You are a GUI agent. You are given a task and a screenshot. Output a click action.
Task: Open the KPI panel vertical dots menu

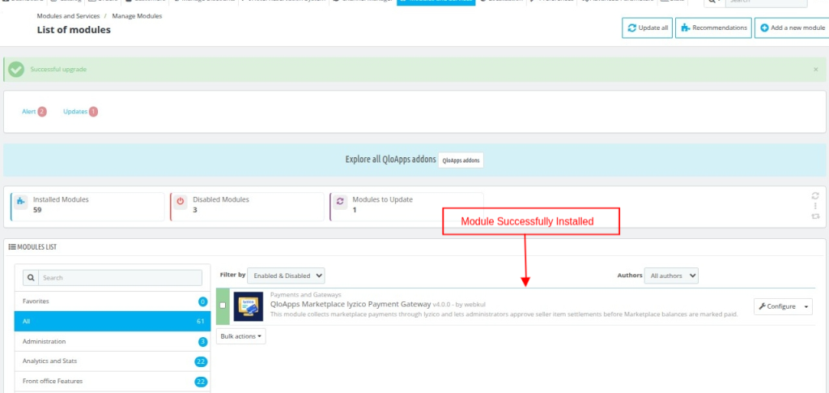click(815, 206)
